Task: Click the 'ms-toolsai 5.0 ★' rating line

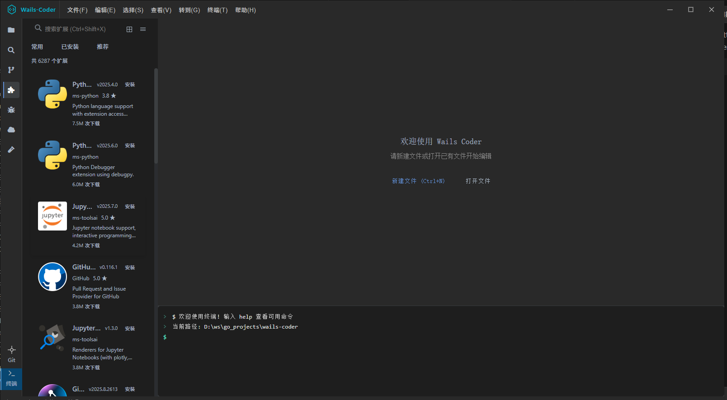Action: coord(94,218)
